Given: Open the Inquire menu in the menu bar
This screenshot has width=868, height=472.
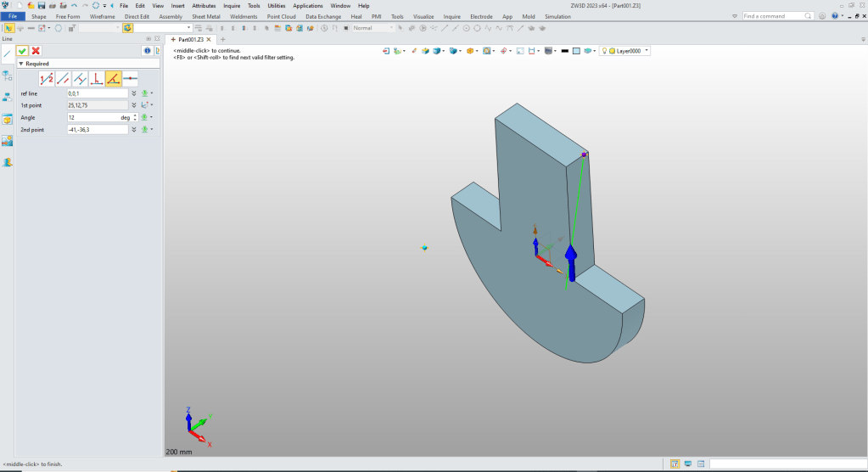Looking at the screenshot, I should pos(232,5).
